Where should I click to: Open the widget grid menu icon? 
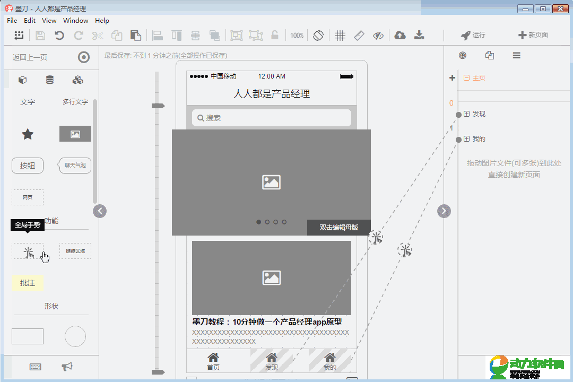pos(19,35)
